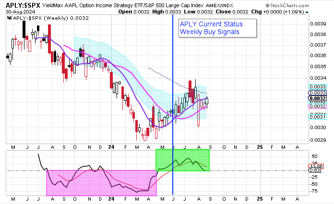Click the APLY:$SPX ticker symbol title
This screenshot has height=204, width=334.
(x=23, y=5)
